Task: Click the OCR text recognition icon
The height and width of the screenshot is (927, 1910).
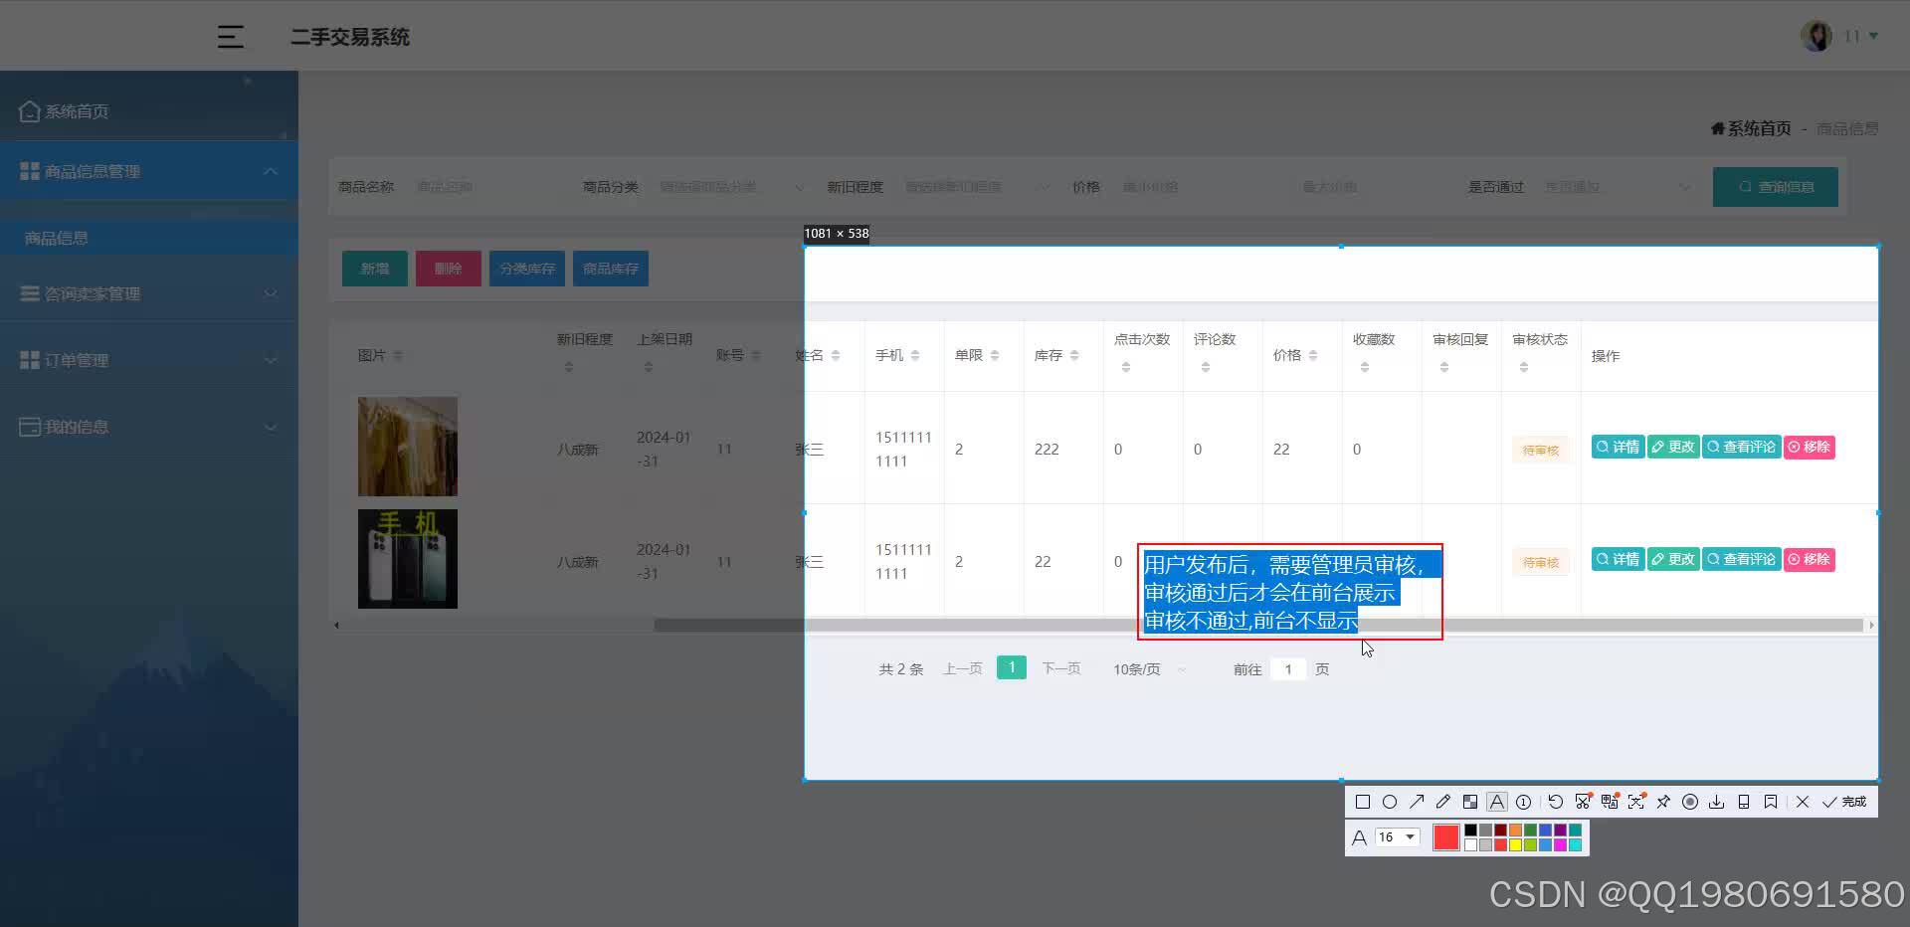Action: (x=1636, y=802)
